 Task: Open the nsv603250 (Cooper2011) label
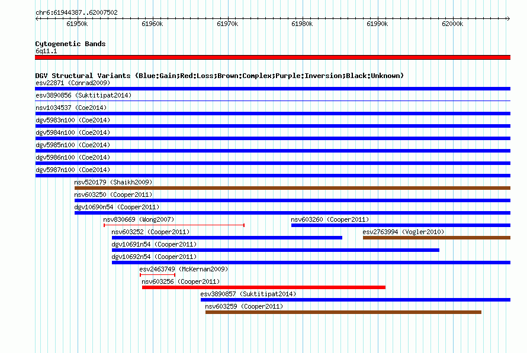[113, 195]
